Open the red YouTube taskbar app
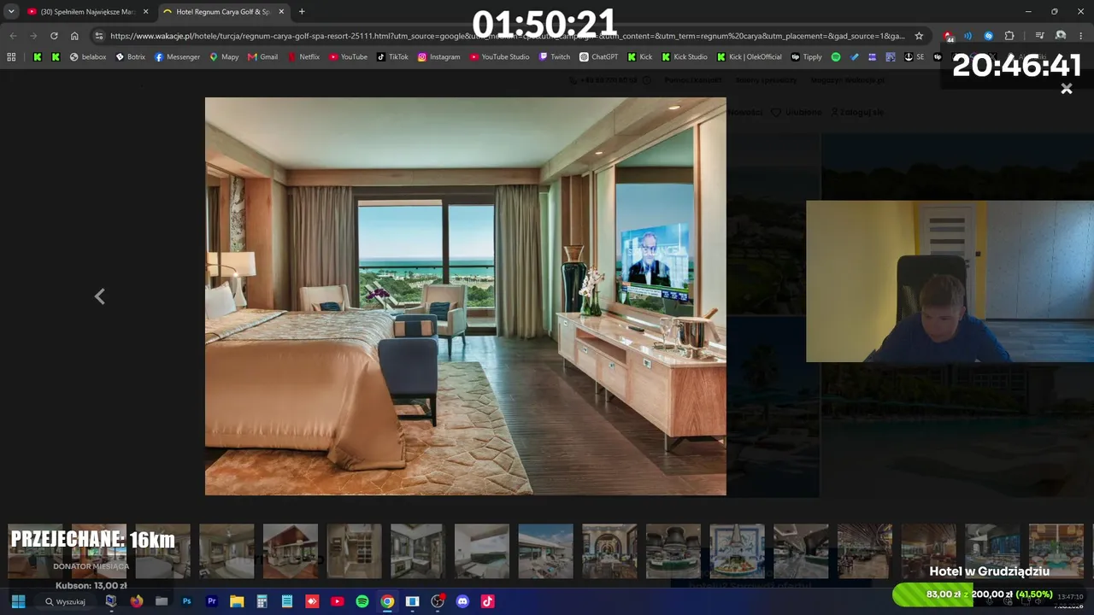The width and height of the screenshot is (1094, 615). (x=337, y=601)
